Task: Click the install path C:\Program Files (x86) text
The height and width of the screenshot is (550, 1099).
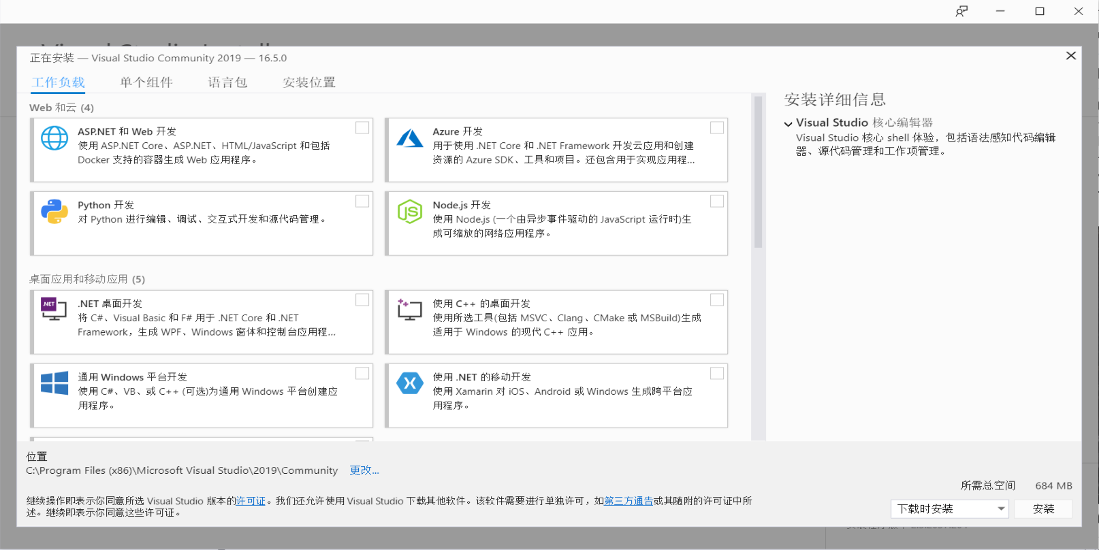Action: coord(182,470)
